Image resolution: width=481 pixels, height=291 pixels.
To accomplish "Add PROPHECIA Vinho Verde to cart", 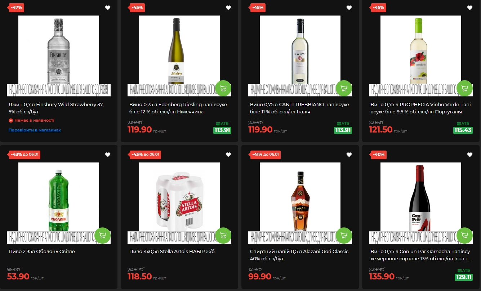I will pos(464,88).
